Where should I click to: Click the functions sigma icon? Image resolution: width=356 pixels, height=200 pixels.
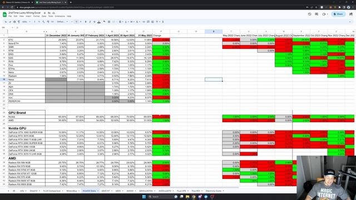(x=163, y=22)
